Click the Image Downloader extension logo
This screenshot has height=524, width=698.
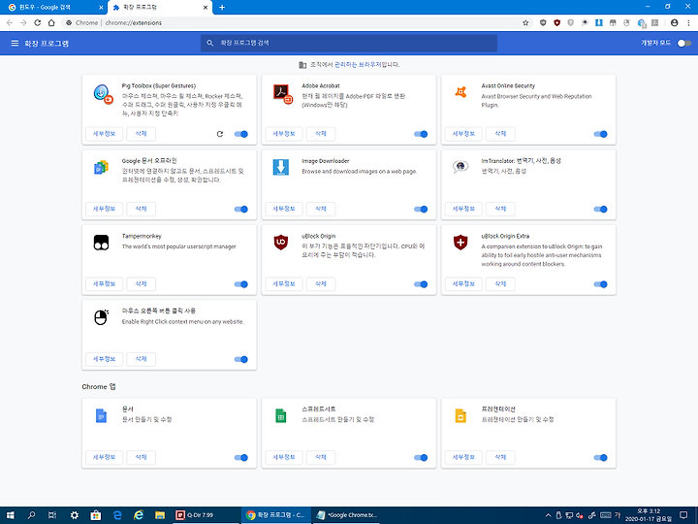tap(281, 168)
